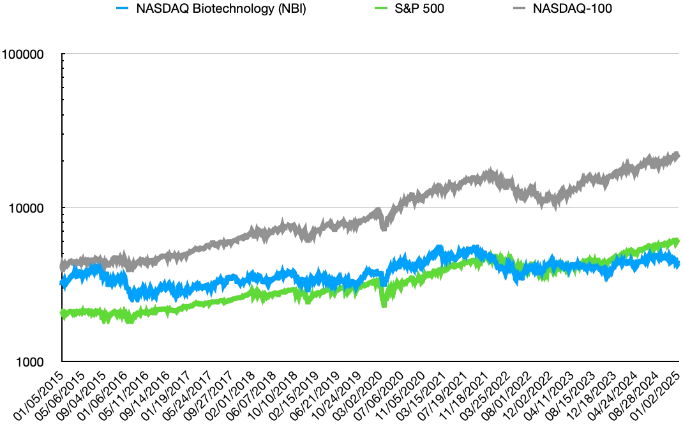Click the gray NASDAQ-100 legend marker
683x424 pixels.
click(519, 8)
